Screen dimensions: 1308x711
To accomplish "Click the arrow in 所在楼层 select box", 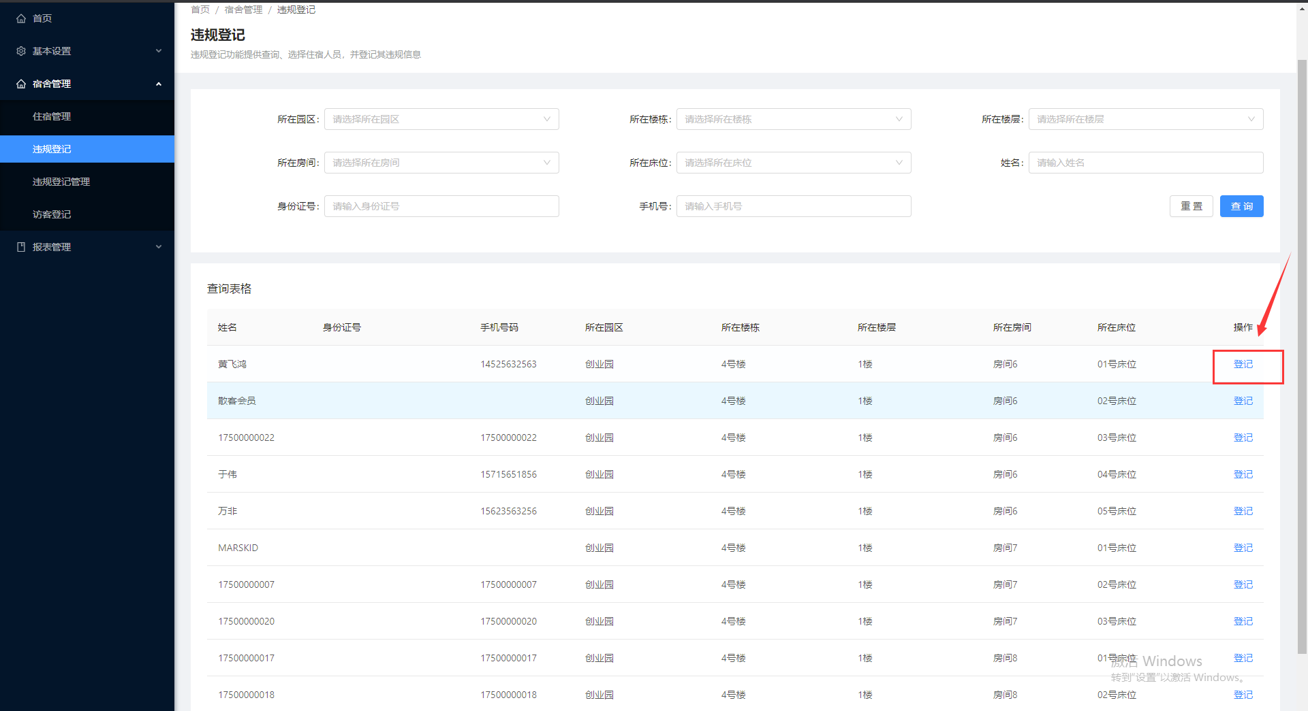I will tap(1251, 119).
